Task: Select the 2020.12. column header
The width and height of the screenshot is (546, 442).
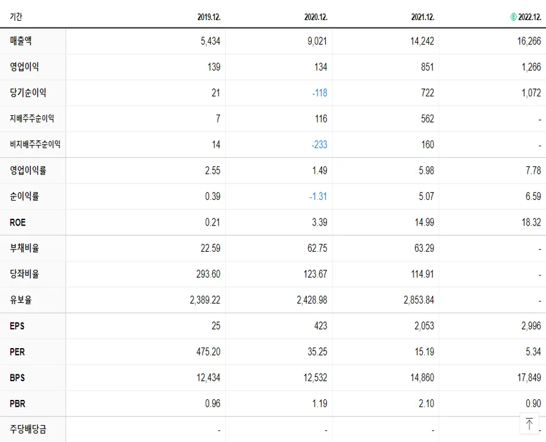Action: click(x=316, y=17)
